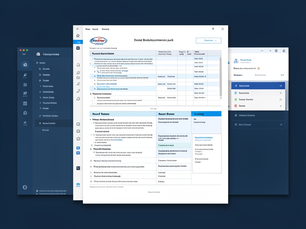Click the down arrow under the upper table's scrollbar

[221, 98]
